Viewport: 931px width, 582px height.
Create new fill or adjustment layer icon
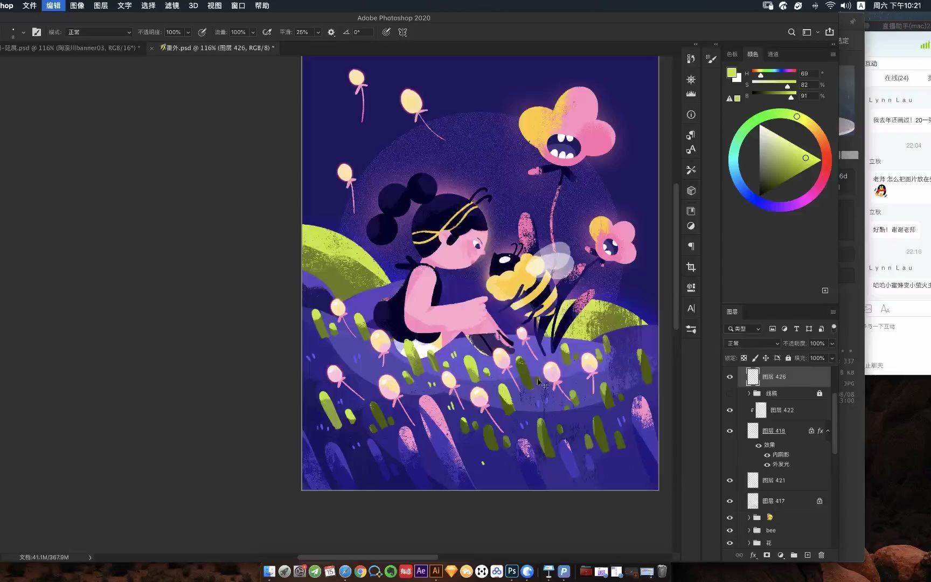pos(780,555)
